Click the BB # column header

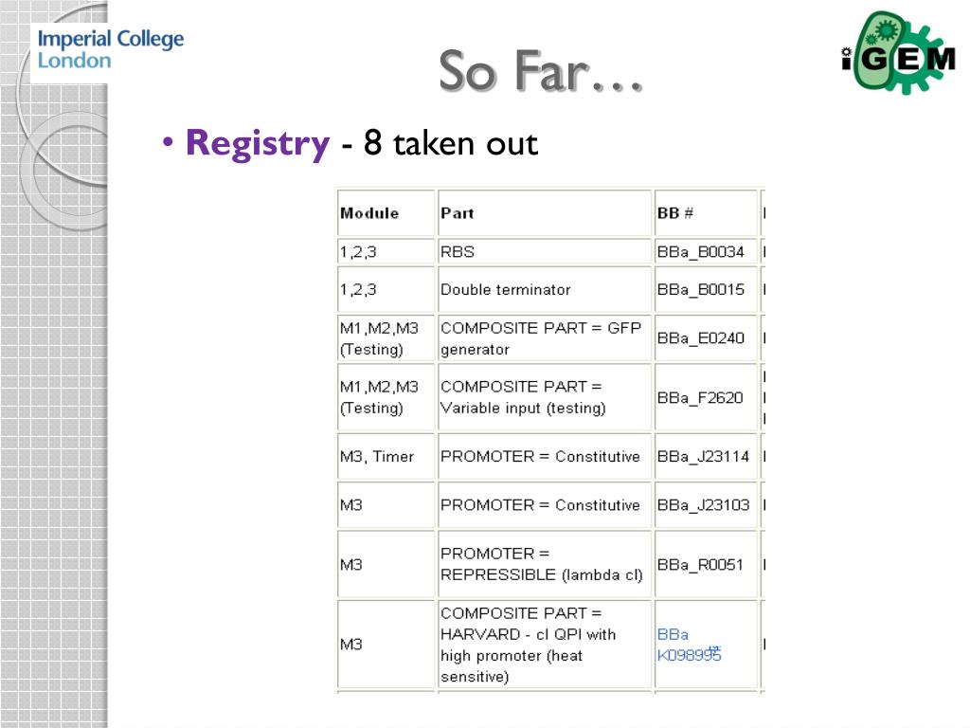(706, 213)
